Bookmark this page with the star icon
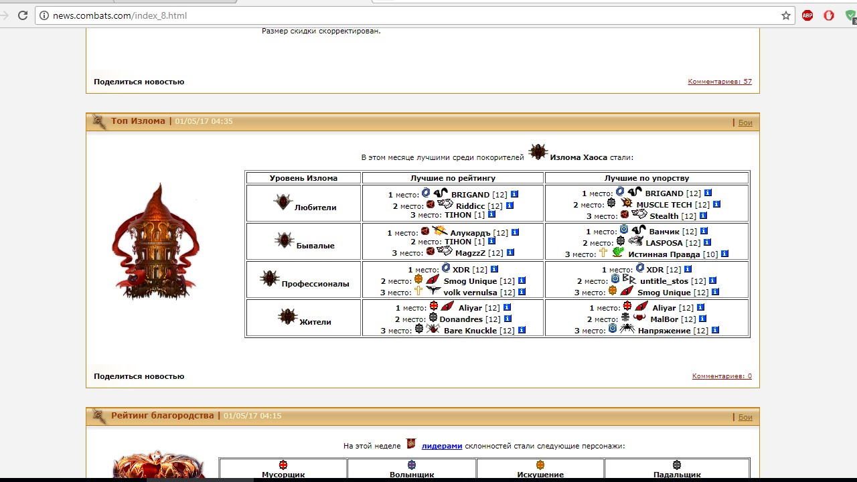The width and height of the screenshot is (857, 482). (x=786, y=15)
